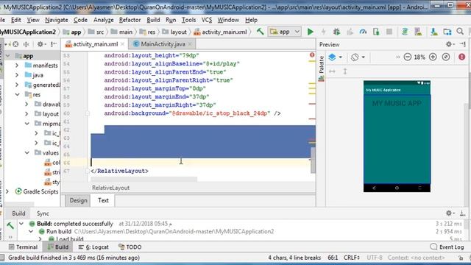Click the editor vertical scrollbar thumb
The height and width of the screenshot is (265, 471).
pos(313,160)
